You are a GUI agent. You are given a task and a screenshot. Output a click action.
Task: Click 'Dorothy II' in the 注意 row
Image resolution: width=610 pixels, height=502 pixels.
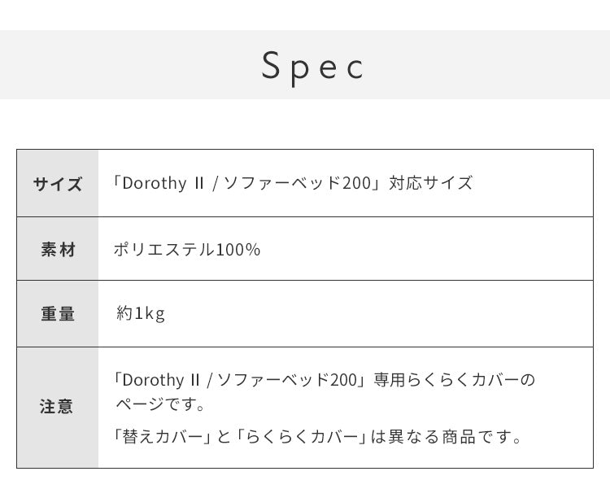[x=158, y=380]
